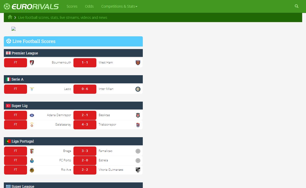Click the Bournemouth club crest
This screenshot has height=188, width=306.
click(32, 63)
